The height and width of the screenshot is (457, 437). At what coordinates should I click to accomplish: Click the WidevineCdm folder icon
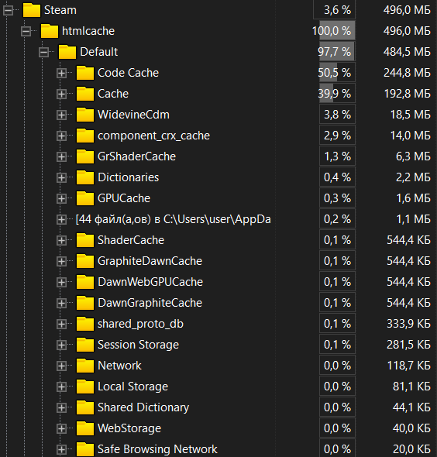[85, 115]
